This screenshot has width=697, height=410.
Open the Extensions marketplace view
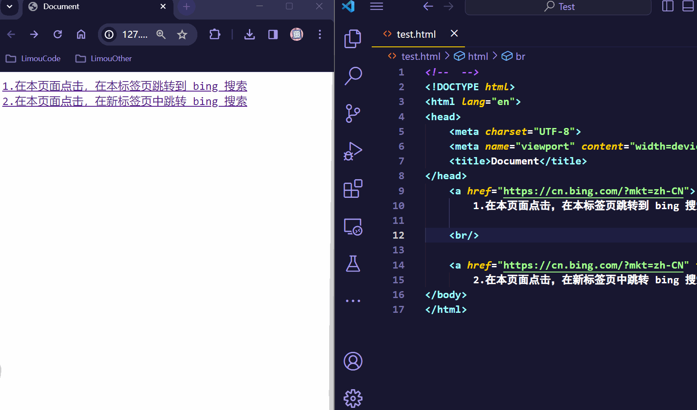point(353,189)
